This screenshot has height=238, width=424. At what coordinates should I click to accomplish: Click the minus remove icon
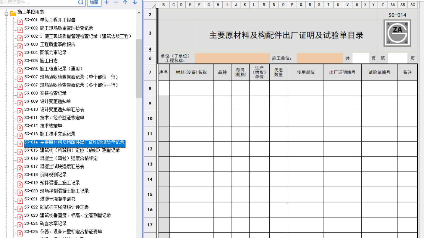(x=116, y=2)
